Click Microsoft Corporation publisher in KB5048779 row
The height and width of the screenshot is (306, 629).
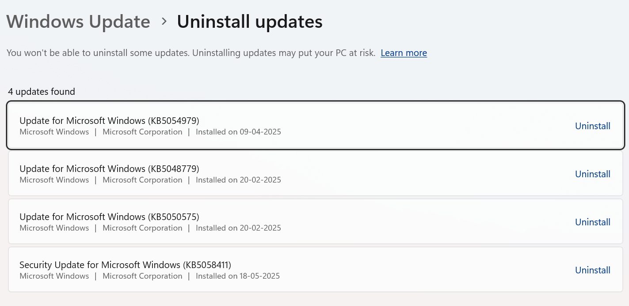pyautogui.click(x=142, y=180)
